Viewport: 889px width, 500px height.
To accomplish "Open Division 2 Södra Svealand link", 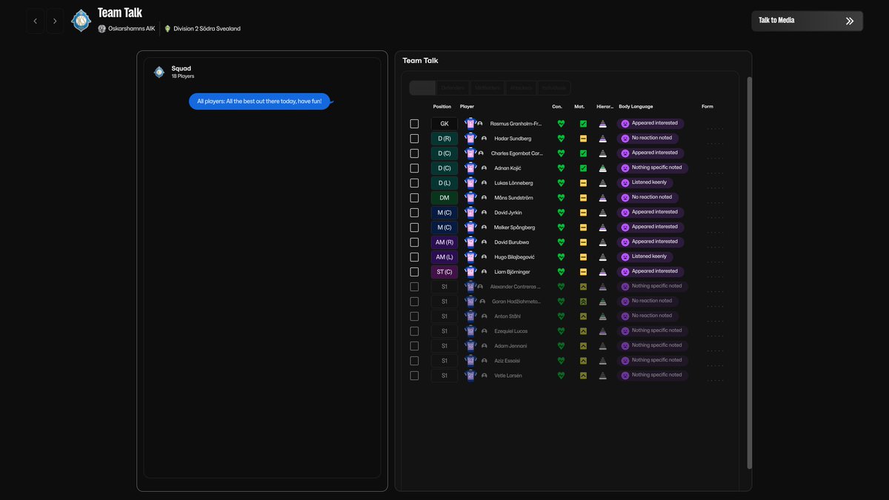I will click(x=207, y=29).
